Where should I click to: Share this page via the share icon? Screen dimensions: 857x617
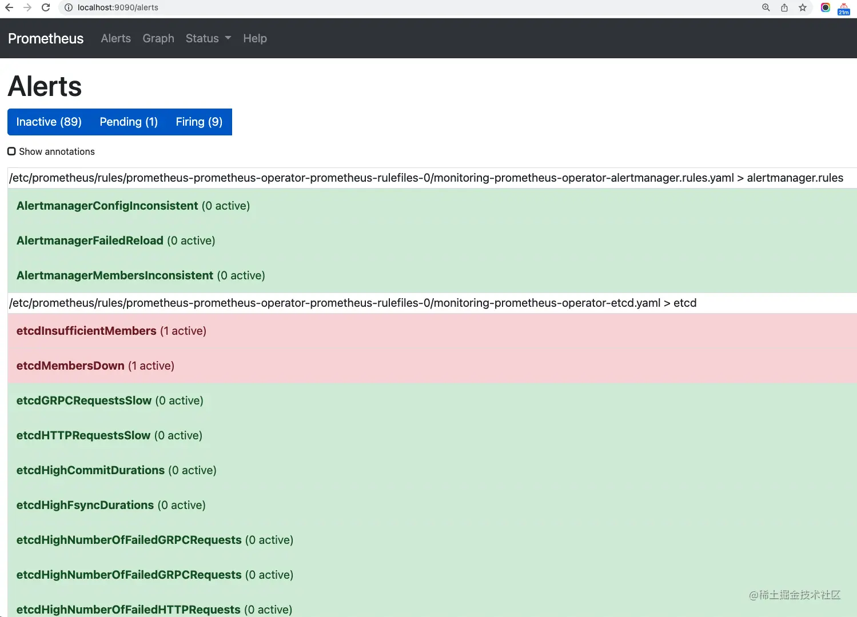click(x=784, y=7)
